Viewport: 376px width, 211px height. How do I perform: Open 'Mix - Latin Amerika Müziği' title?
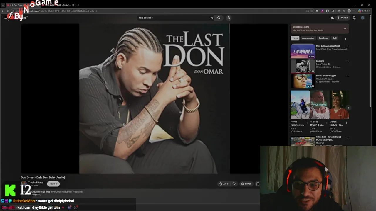click(x=328, y=46)
